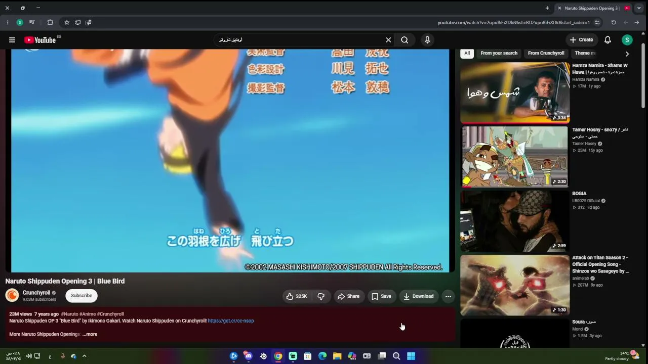Screen dimensions: 648x364
Task: Click the YouTube page scrollbar
Action: pyautogui.click(x=643, y=76)
